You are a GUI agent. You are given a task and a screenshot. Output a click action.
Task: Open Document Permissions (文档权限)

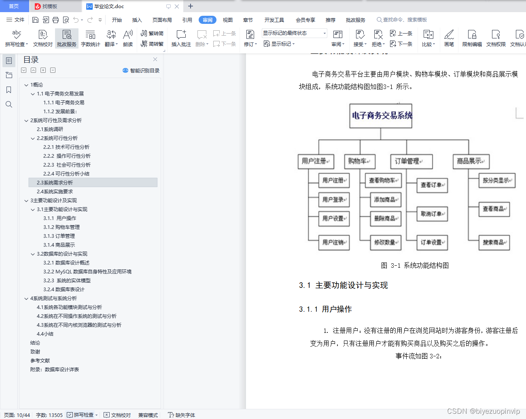click(x=496, y=38)
